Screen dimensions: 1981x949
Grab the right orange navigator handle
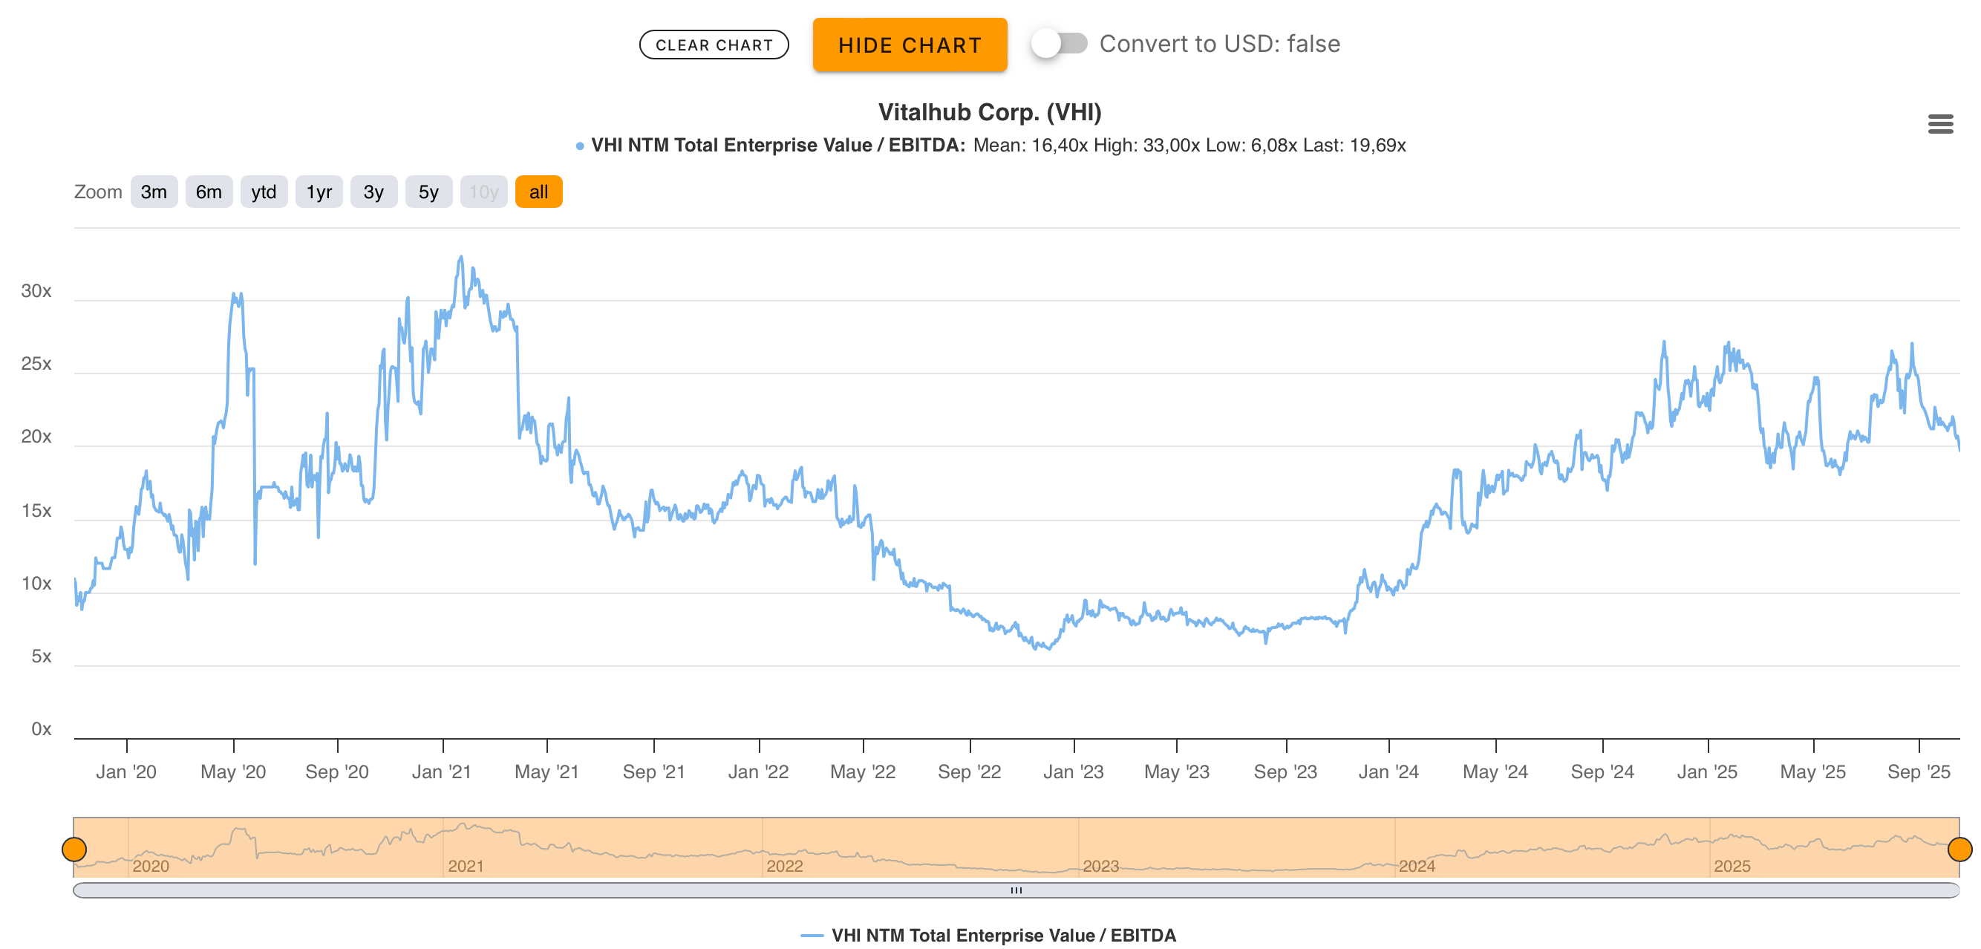pyautogui.click(x=1959, y=849)
